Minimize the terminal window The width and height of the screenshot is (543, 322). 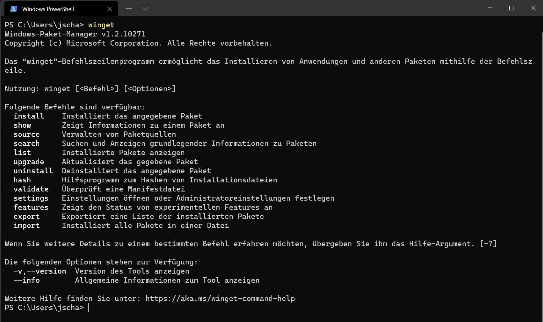(490, 8)
